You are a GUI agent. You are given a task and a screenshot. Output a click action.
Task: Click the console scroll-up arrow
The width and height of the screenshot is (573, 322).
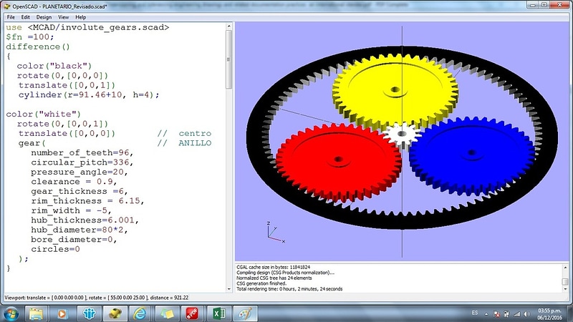point(565,268)
